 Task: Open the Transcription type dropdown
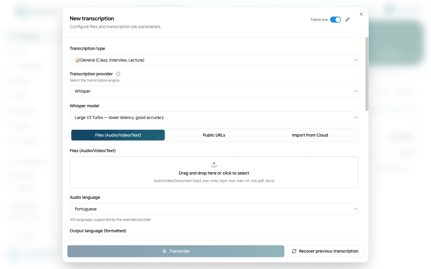click(x=214, y=60)
